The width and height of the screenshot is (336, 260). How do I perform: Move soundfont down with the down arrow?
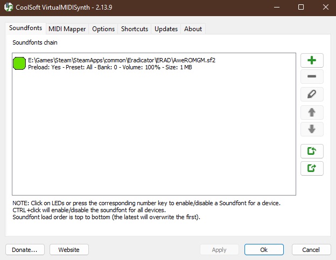pyautogui.click(x=312, y=129)
